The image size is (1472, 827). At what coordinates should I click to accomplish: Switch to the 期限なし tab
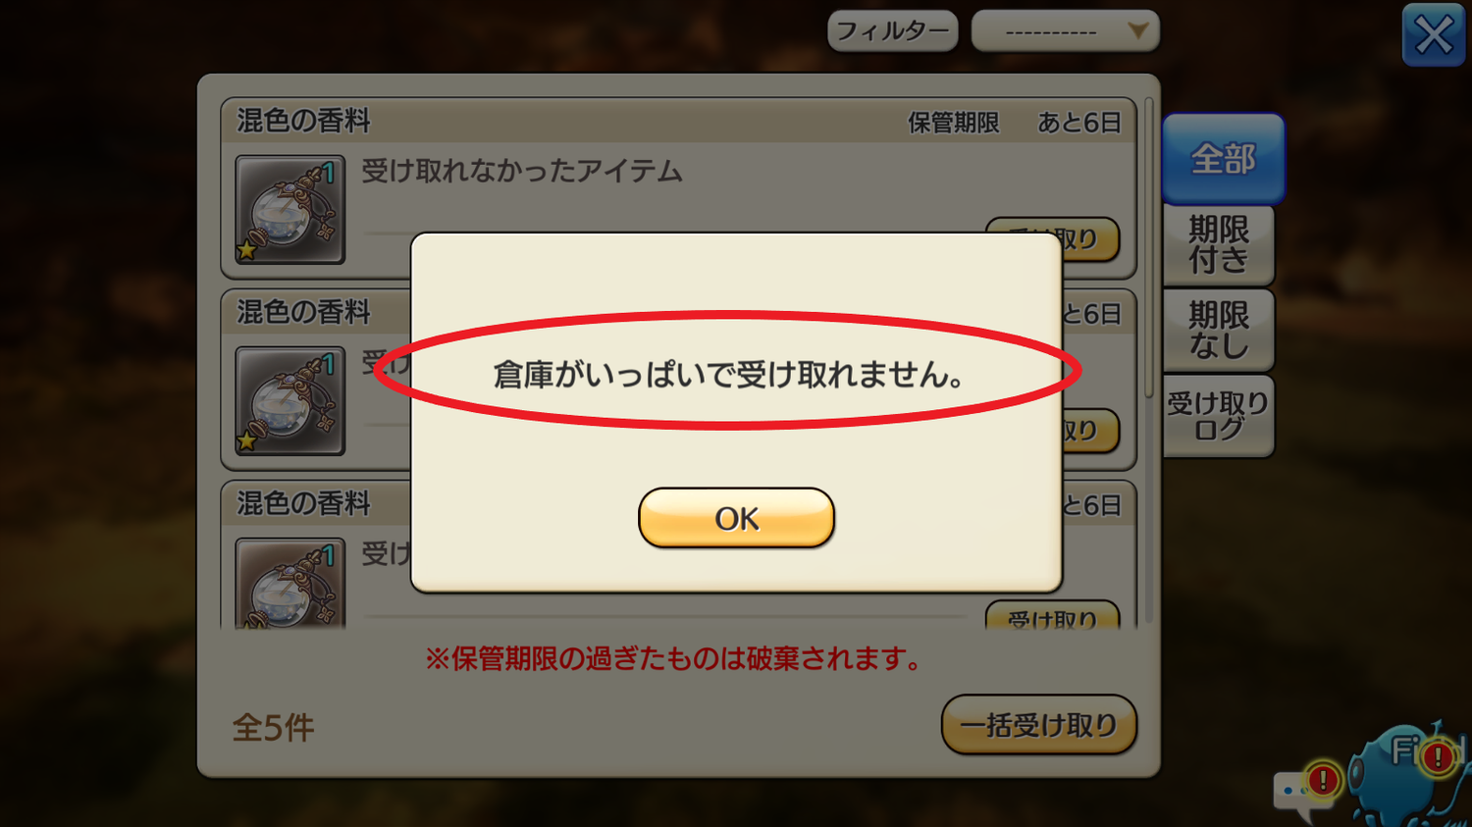pyautogui.click(x=1218, y=330)
